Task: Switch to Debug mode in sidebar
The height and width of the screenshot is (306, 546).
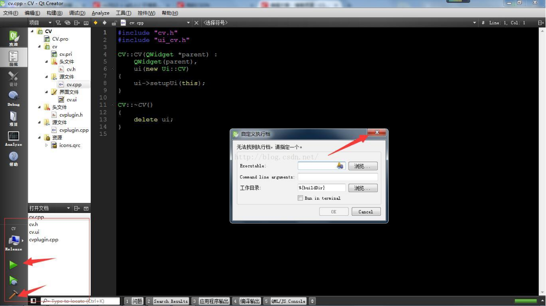Action: (14, 98)
